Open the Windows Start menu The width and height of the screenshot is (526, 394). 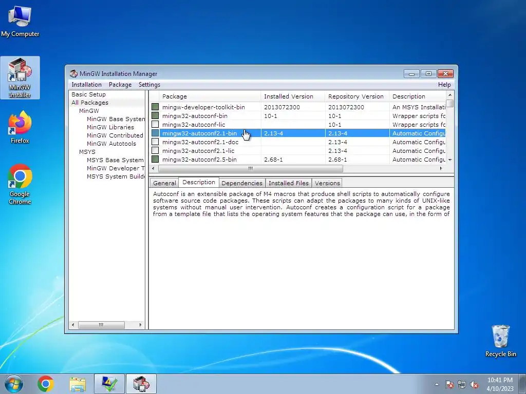[14, 384]
